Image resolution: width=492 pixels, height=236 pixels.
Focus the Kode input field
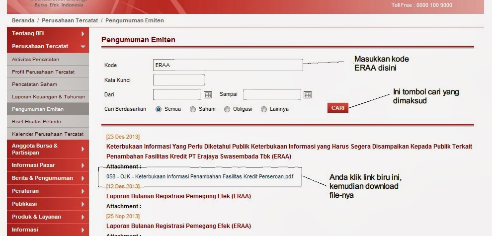pos(228,65)
